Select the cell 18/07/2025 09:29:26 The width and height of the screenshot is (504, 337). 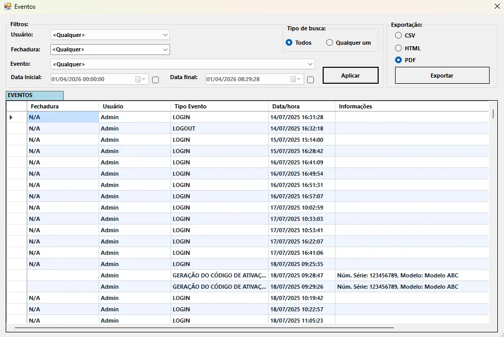click(302, 287)
